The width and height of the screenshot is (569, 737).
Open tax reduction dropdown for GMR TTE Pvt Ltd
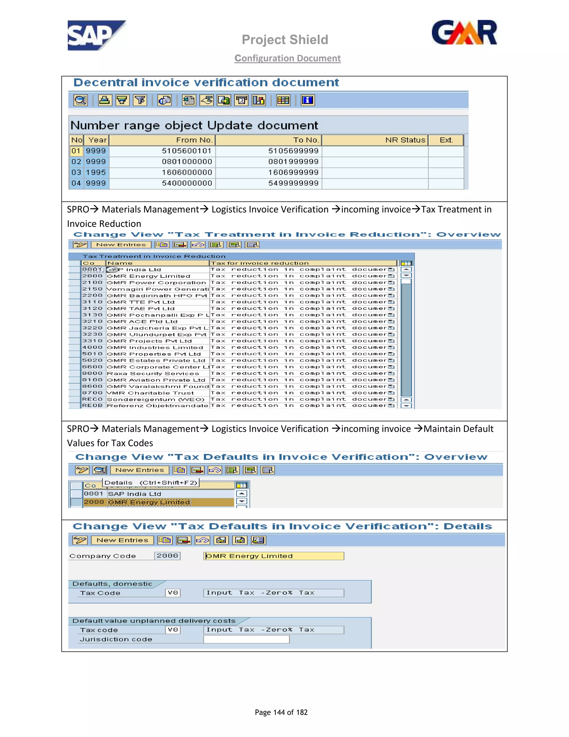coord(391,302)
